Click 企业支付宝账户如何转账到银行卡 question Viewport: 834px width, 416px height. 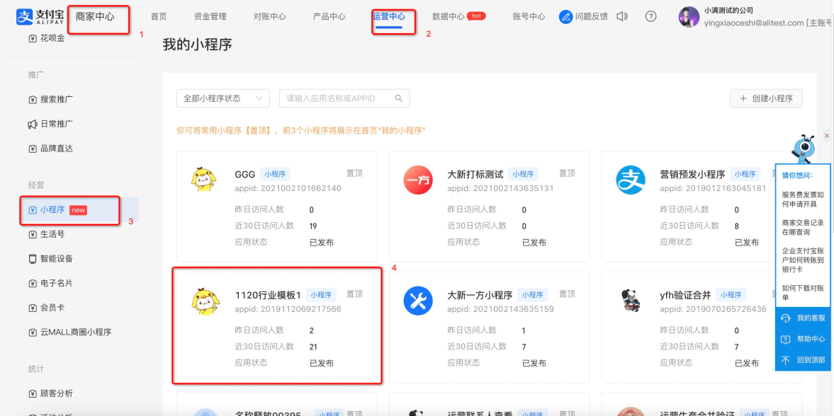point(803,259)
